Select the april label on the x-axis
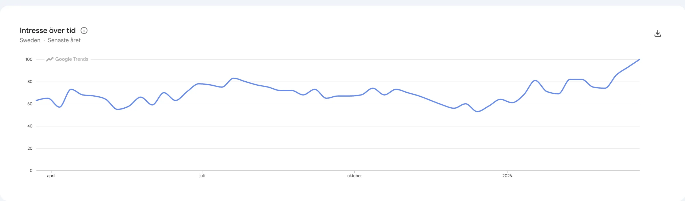Image resolution: width=685 pixels, height=201 pixels. point(51,176)
